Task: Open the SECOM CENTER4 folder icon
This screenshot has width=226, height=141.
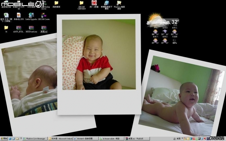Action: pyautogui.click(x=82, y=3)
